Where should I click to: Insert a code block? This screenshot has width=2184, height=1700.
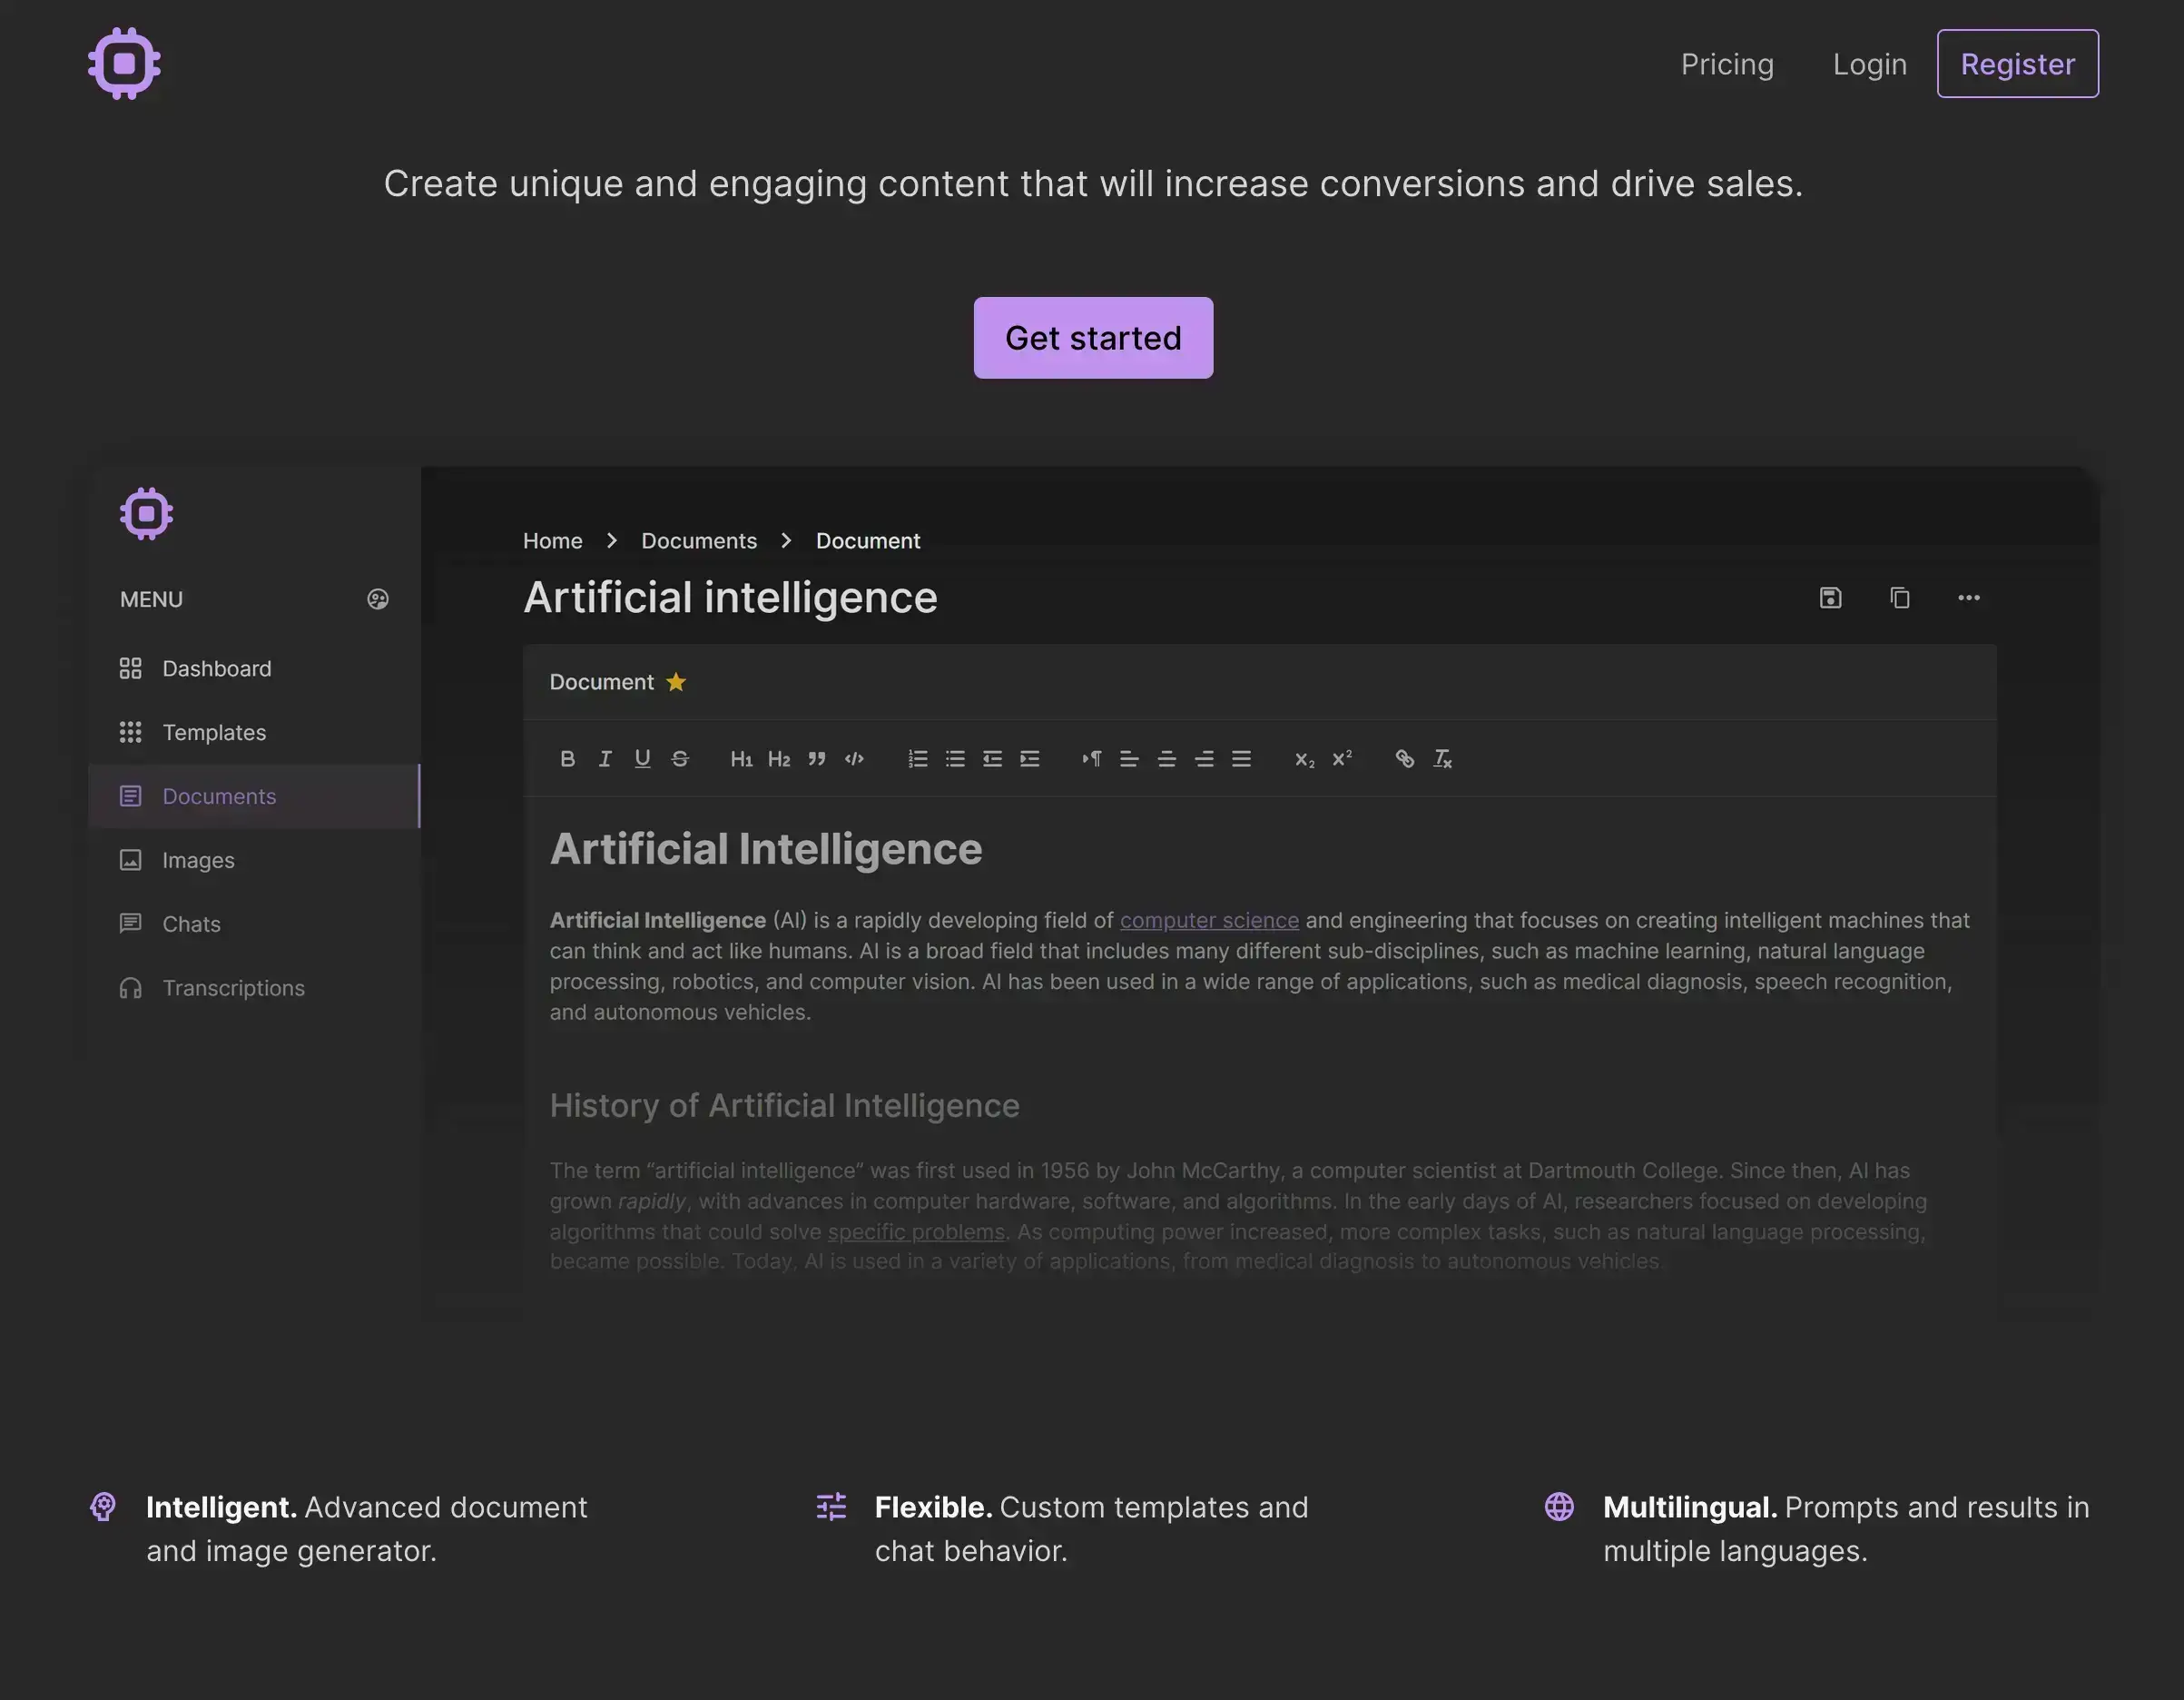tap(854, 758)
